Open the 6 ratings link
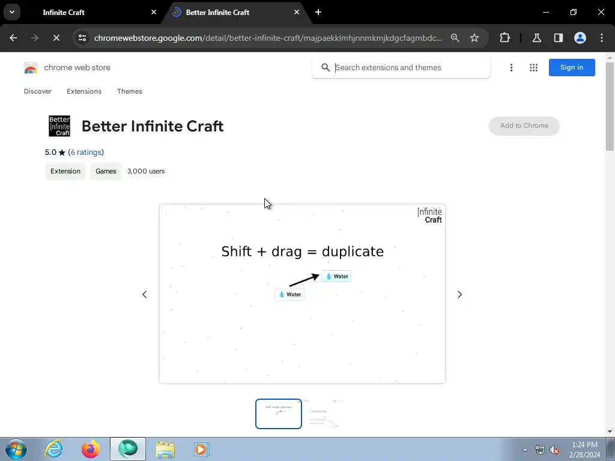The width and height of the screenshot is (615, 461). tap(86, 152)
